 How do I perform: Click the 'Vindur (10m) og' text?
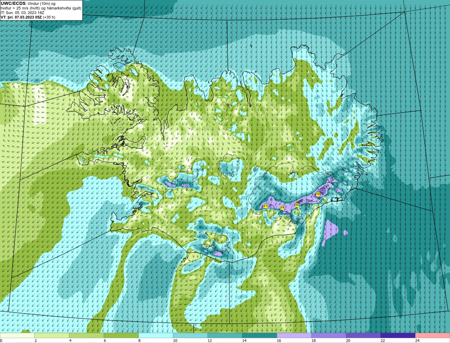(x=41, y=3)
